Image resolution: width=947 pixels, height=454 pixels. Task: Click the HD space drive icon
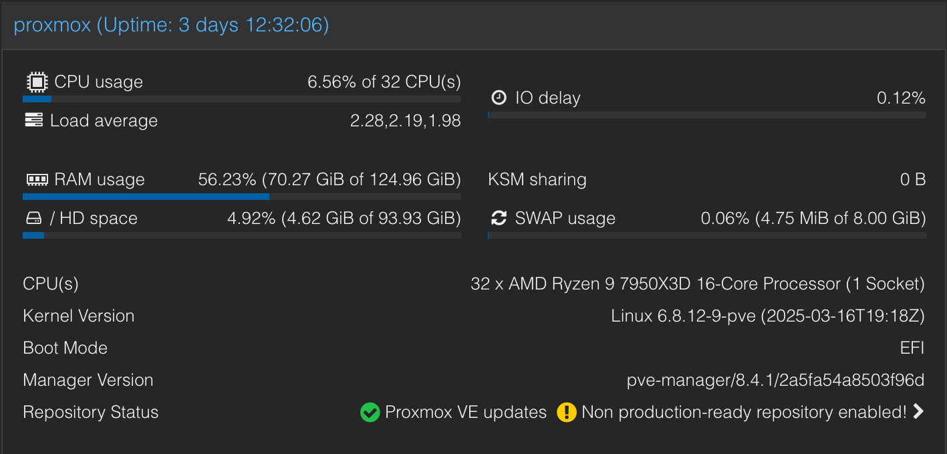[33, 219]
